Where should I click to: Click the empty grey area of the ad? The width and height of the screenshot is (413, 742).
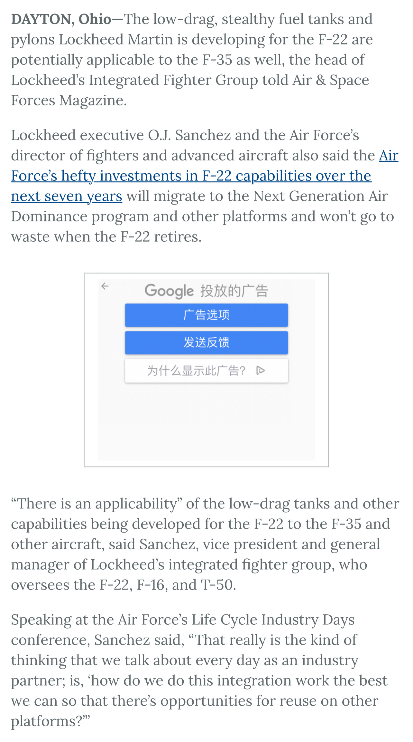[x=206, y=422]
